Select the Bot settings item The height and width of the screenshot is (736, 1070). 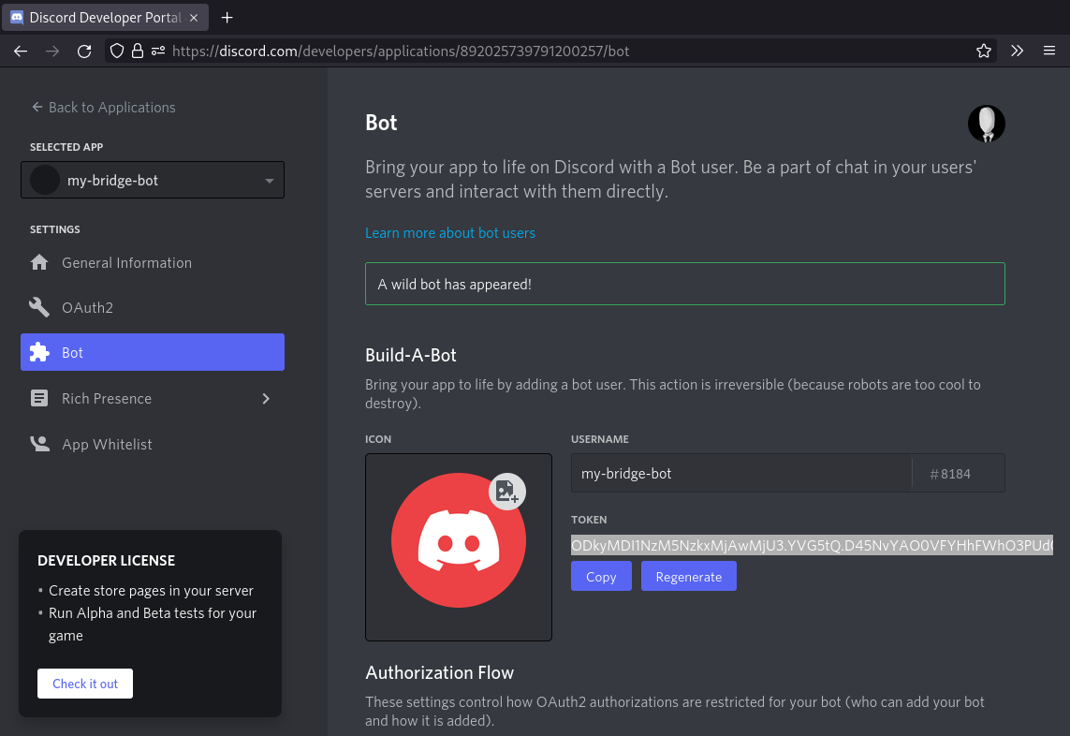pos(153,352)
